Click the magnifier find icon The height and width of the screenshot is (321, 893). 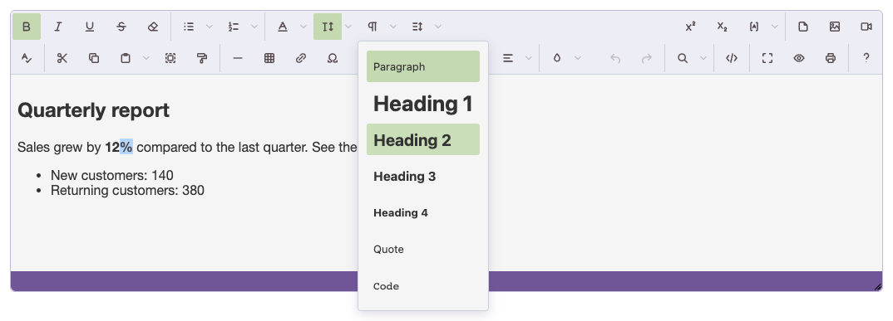[x=683, y=58]
